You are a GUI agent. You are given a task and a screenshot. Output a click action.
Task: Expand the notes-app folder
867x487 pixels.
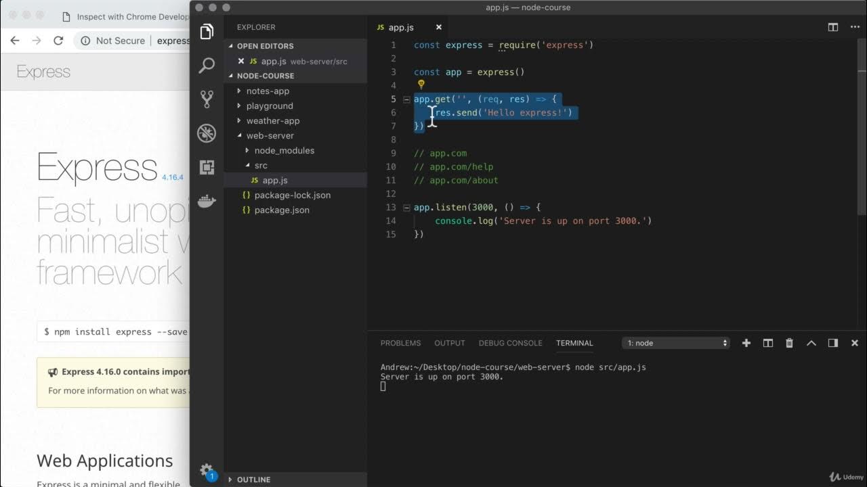pyautogui.click(x=239, y=91)
